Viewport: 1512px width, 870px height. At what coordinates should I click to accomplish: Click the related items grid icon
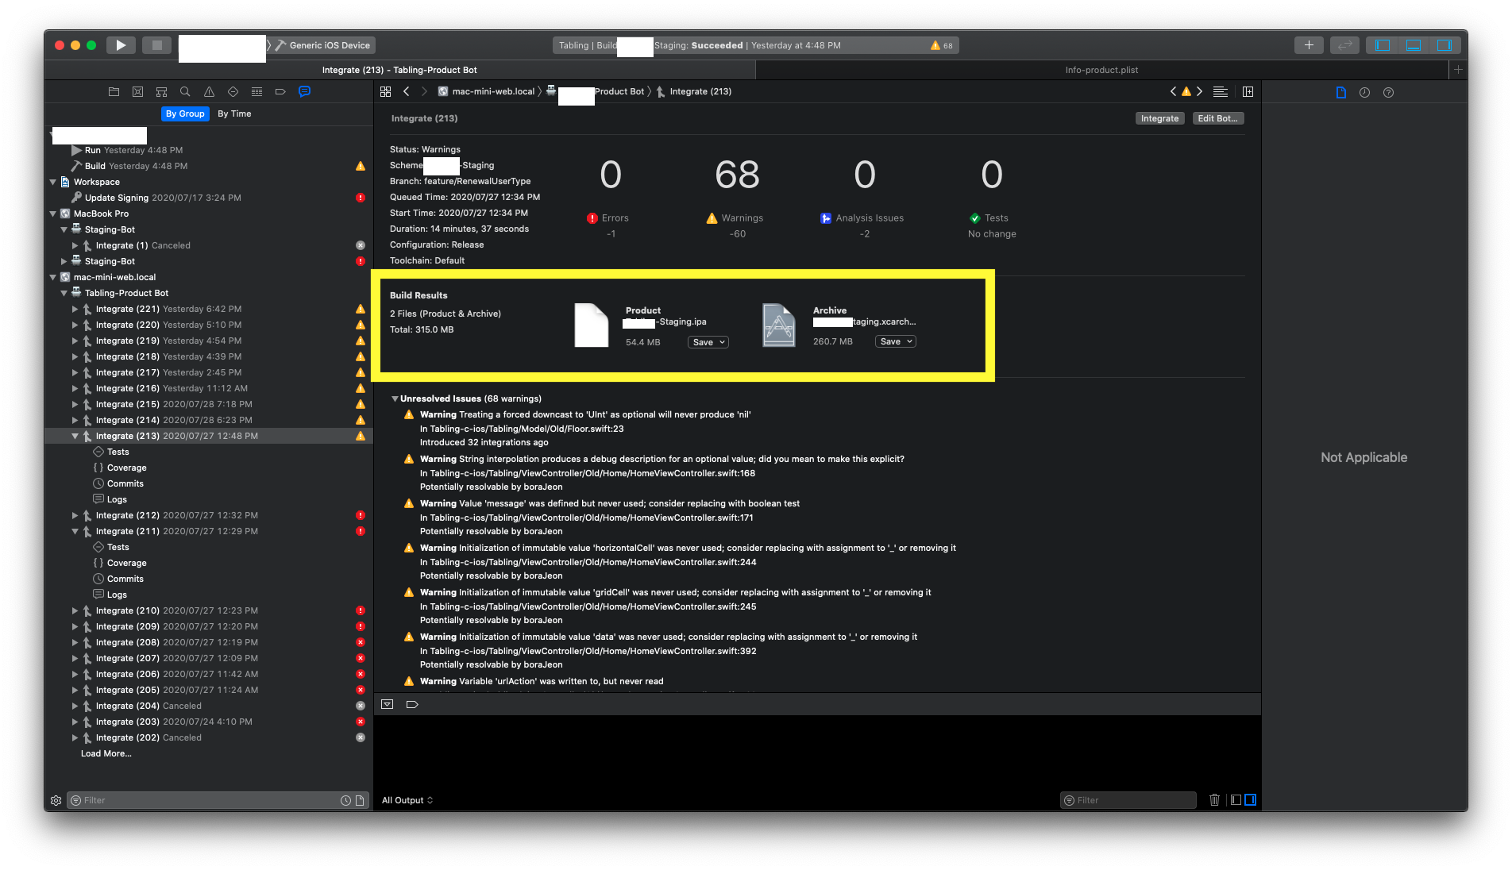pos(386,92)
